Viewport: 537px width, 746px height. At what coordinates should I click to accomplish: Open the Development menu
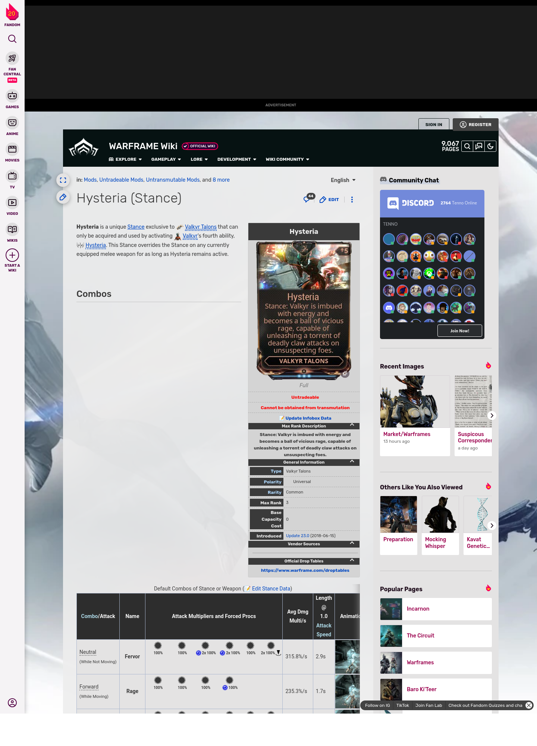coord(237,159)
